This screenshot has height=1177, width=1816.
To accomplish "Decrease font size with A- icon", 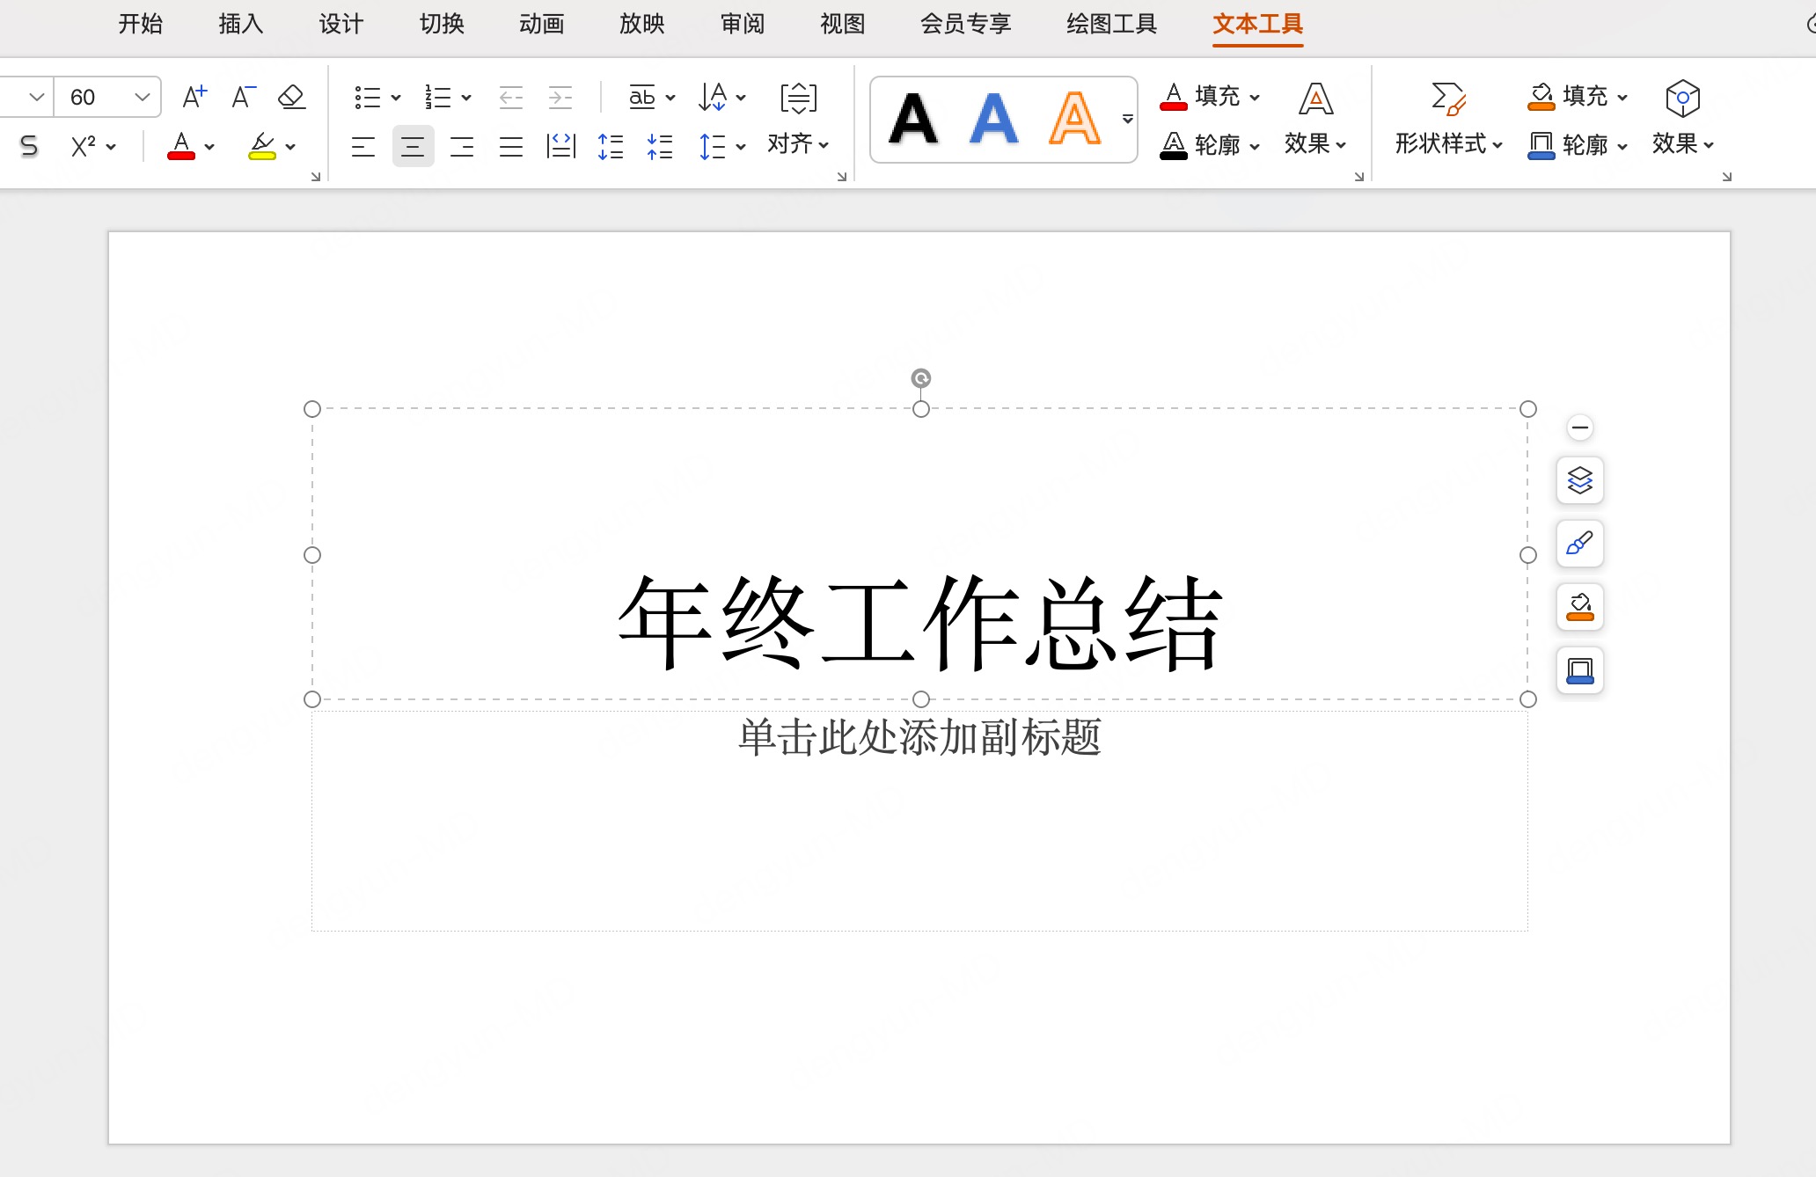I will [244, 97].
